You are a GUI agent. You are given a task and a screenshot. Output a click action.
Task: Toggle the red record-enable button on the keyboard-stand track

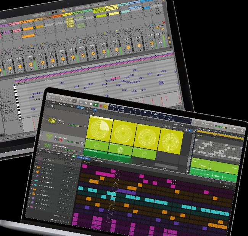[x=61, y=140]
